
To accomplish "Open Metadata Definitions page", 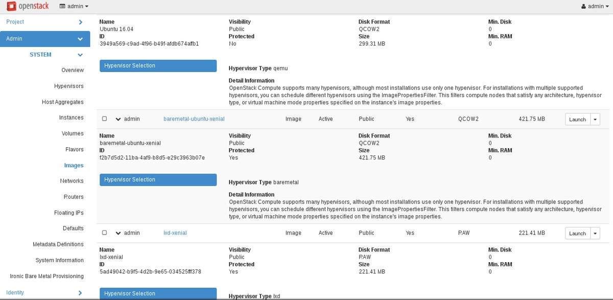I will click(x=58, y=244).
